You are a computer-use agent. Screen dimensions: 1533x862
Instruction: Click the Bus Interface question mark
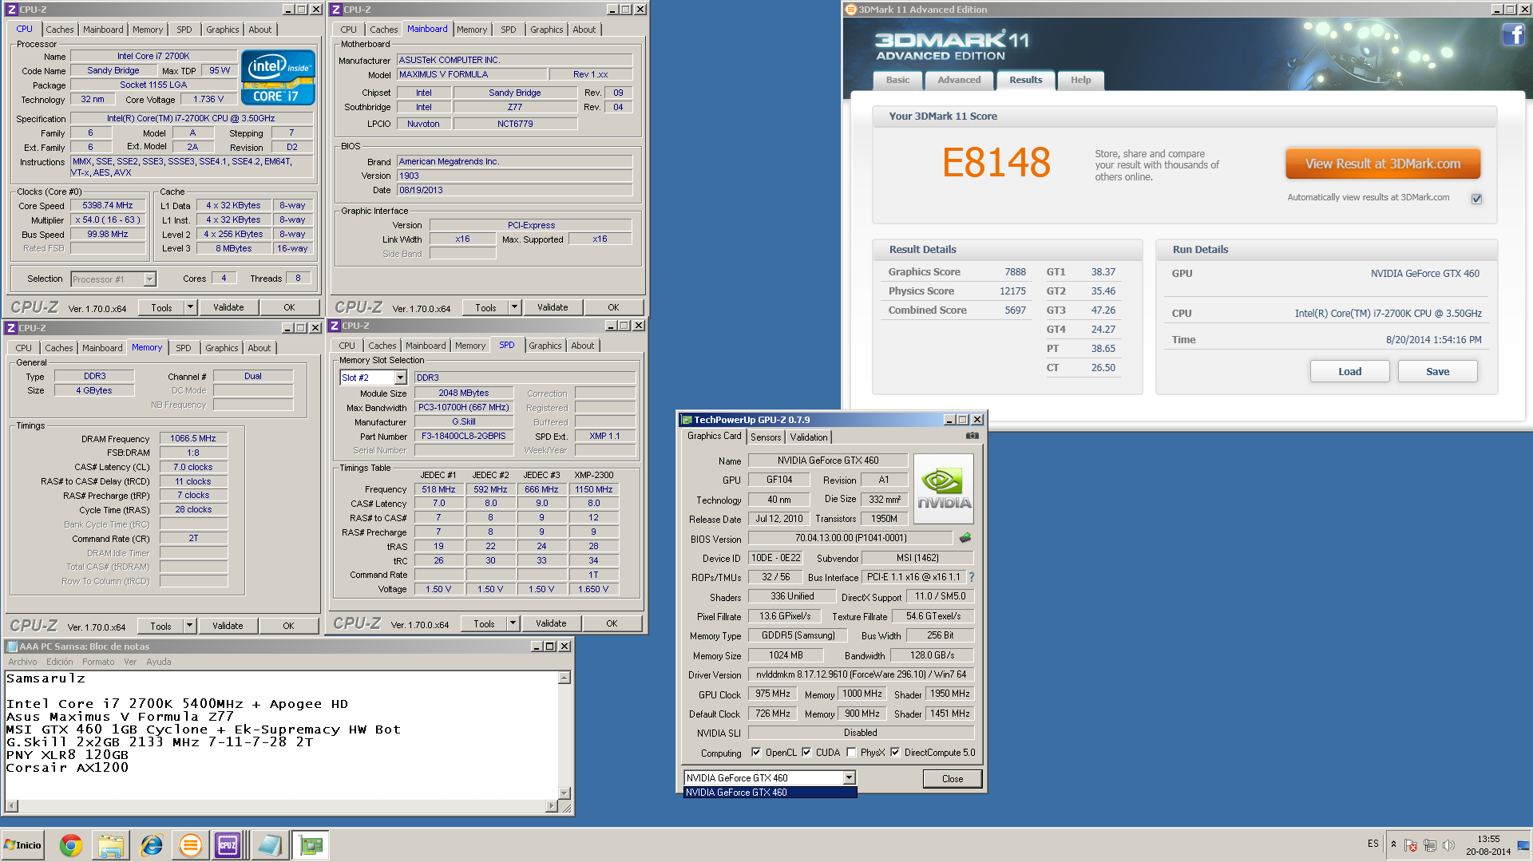(972, 577)
